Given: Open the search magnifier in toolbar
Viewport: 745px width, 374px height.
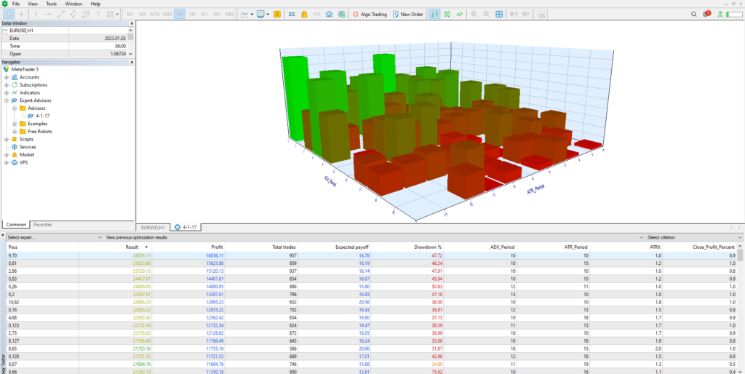Looking at the screenshot, I should [692, 14].
